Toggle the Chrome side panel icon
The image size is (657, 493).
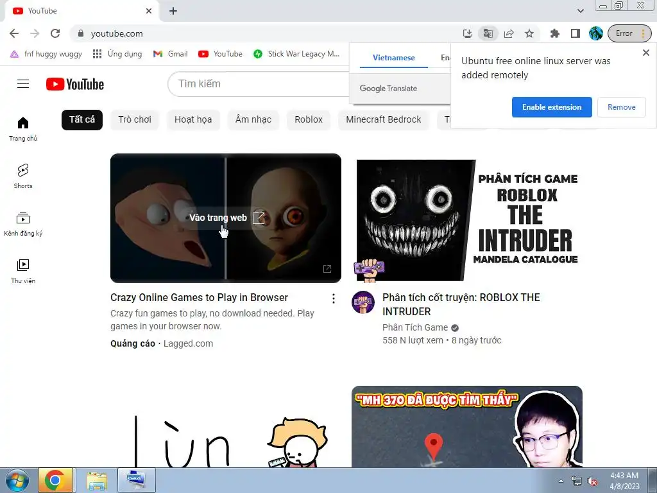pyautogui.click(x=576, y=33)
